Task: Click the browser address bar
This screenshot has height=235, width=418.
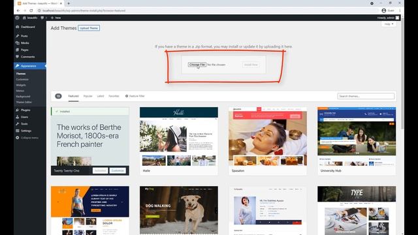Action: (x=208, y=10)
